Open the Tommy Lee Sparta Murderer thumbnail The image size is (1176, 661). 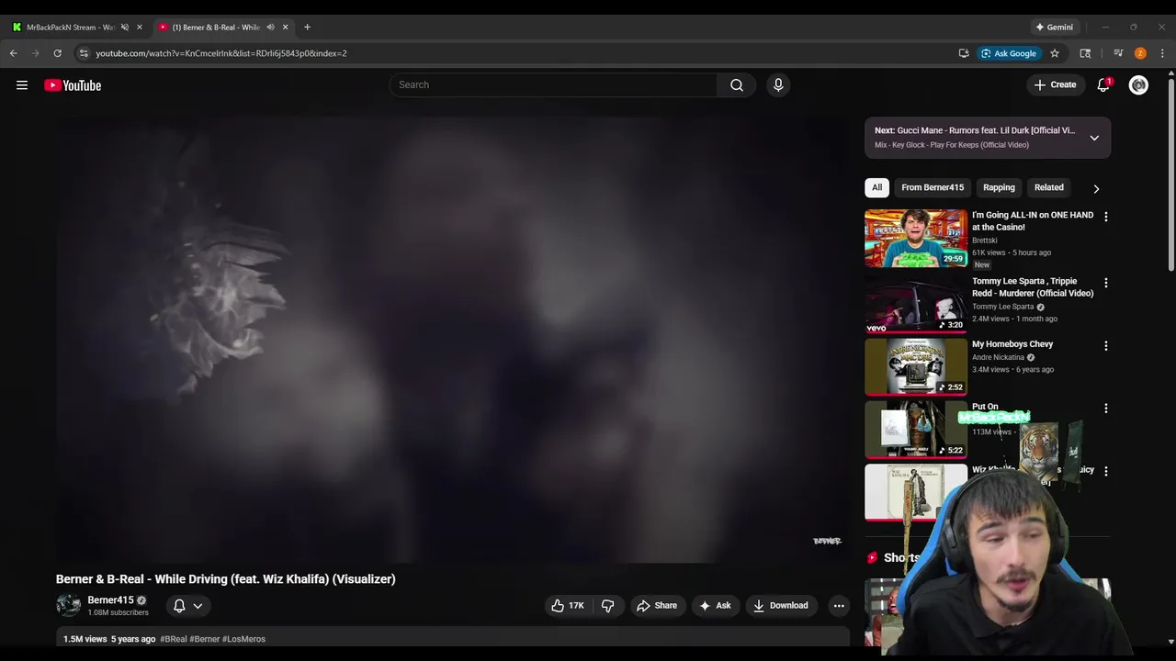pyautogui.click(x=916, y=305)
